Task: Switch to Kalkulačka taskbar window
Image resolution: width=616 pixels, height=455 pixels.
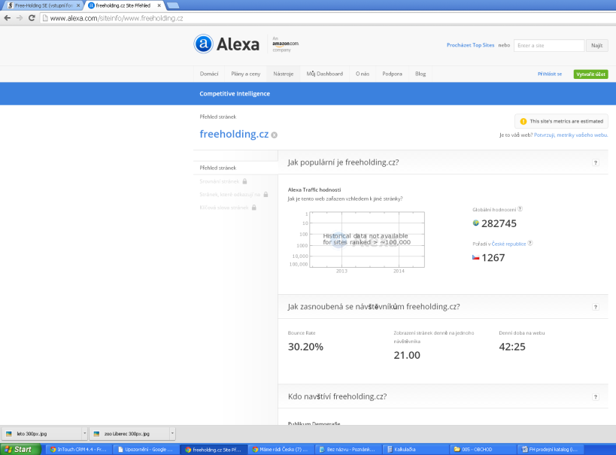Action: point(415,449)
